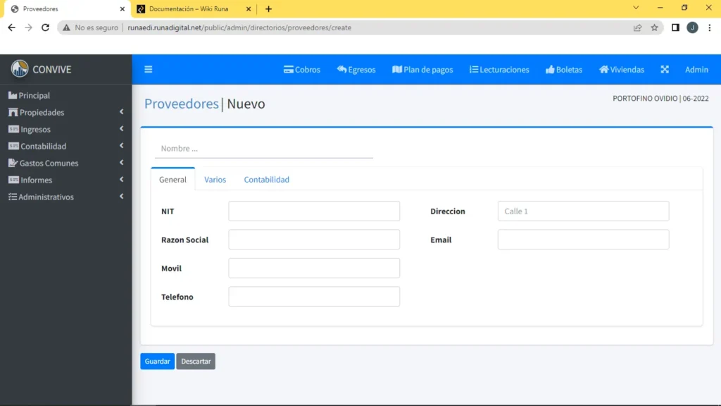Switch to the Varios tab
The image size is (721, 406).
click(x=215, y=180)
